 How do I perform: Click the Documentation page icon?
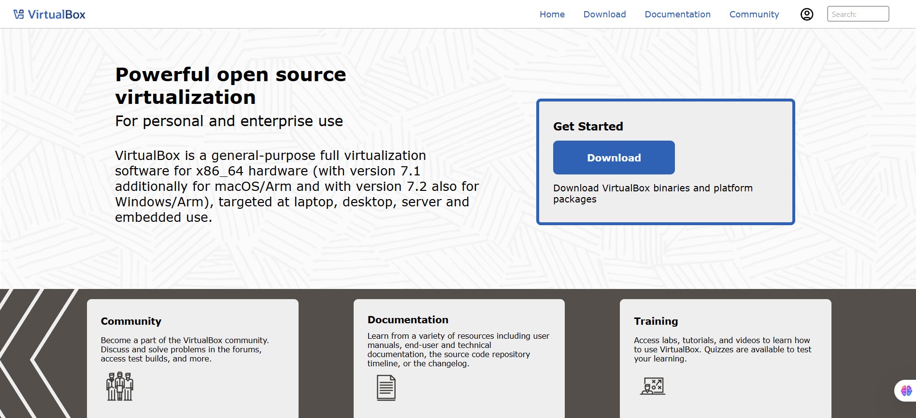386,388
